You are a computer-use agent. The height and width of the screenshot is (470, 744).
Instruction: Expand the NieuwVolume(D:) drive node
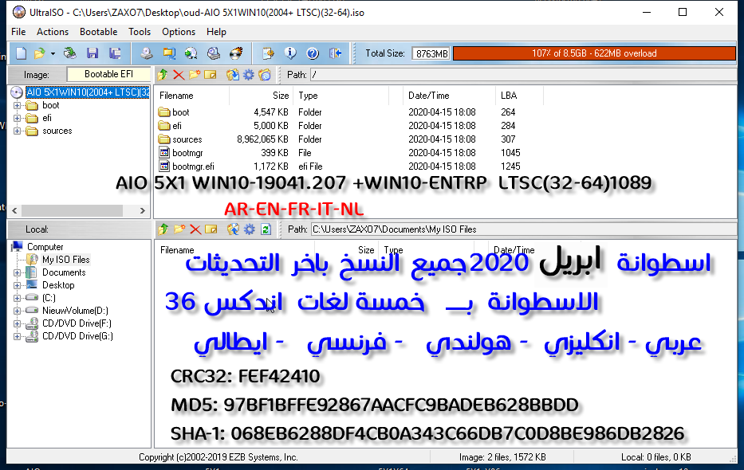tap(17, 311)
